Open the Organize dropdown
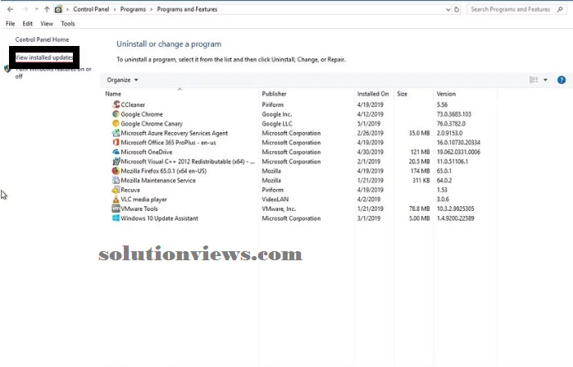573x367 pixels. tap(122, 80)
